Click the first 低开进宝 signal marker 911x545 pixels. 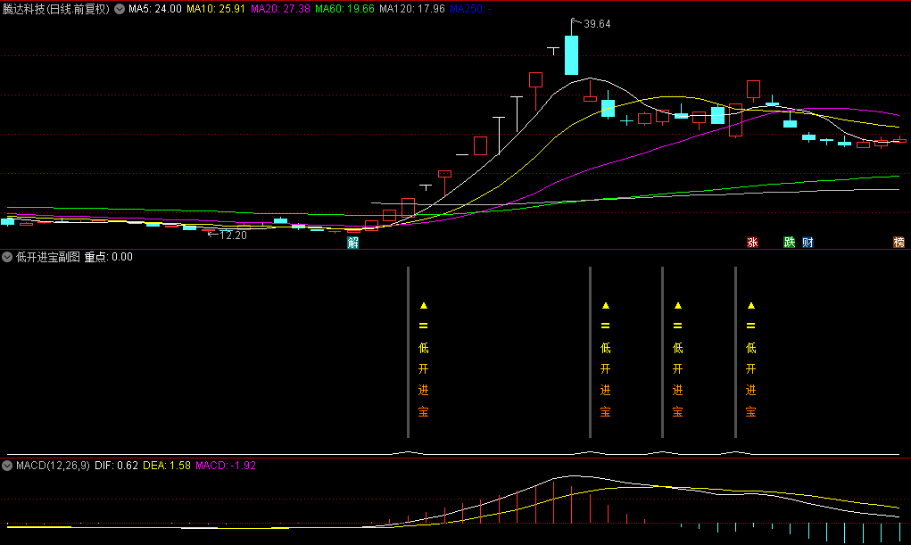(x=424, y=359)
